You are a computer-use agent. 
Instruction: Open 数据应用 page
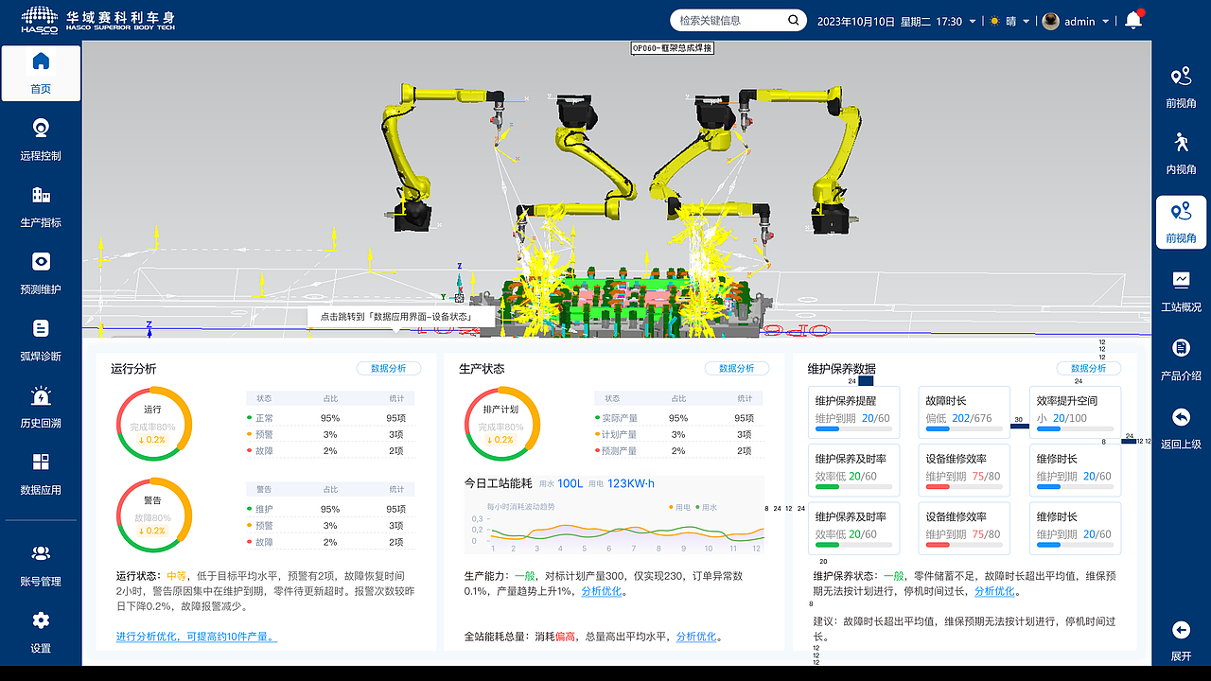(41, 475)
